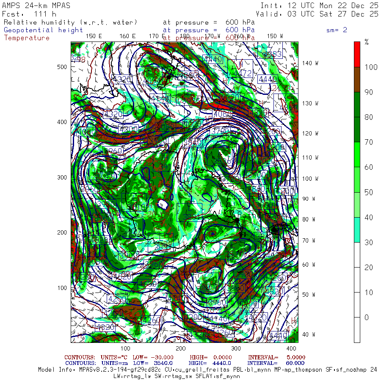The height and width of the screenshot is (381, 381).
Task: Click the 'sm= 2' smoothing label
Action: (x=337, y=30)
